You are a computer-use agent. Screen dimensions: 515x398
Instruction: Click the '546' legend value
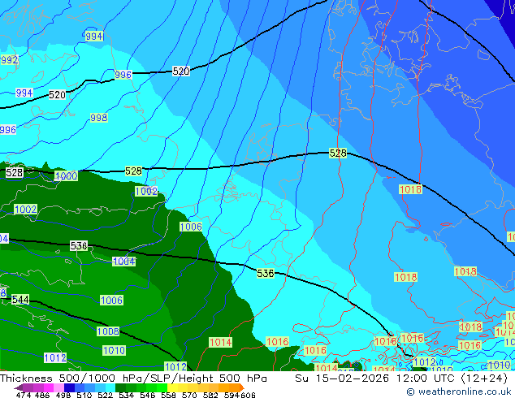coord(148,395)
